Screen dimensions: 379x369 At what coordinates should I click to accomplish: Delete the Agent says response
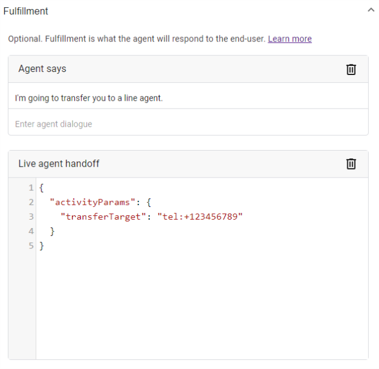point(351,70)
